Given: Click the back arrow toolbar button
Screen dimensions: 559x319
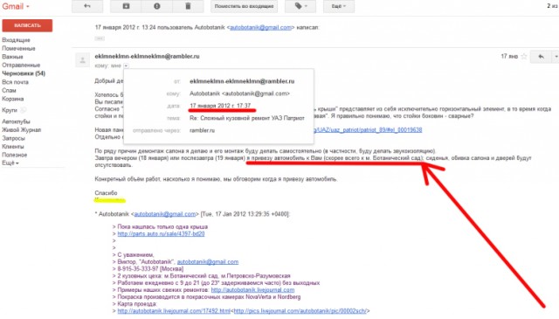Looking at the screenshot, I should coord(87,6).
